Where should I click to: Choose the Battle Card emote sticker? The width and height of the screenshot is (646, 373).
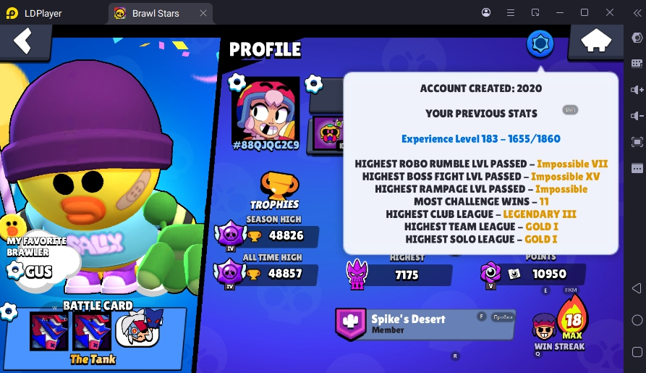(x=139, y=327)
